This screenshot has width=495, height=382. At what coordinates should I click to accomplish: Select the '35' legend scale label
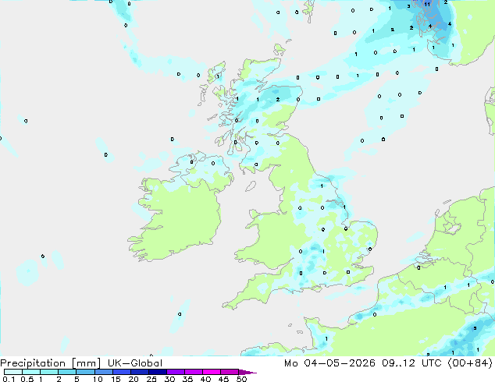[x=187, y=379]
